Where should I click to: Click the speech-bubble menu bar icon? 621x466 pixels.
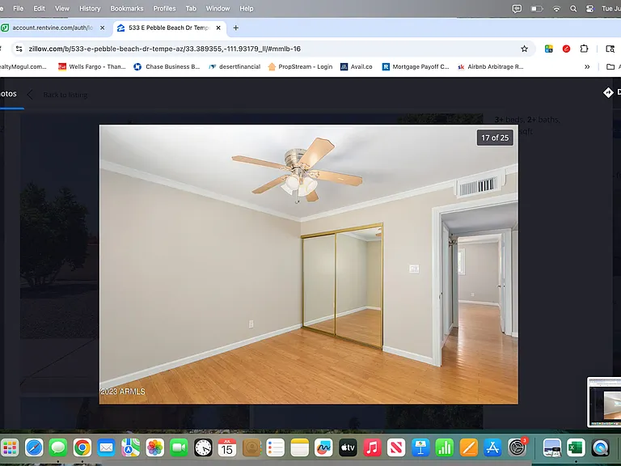[x=517, y=8]
